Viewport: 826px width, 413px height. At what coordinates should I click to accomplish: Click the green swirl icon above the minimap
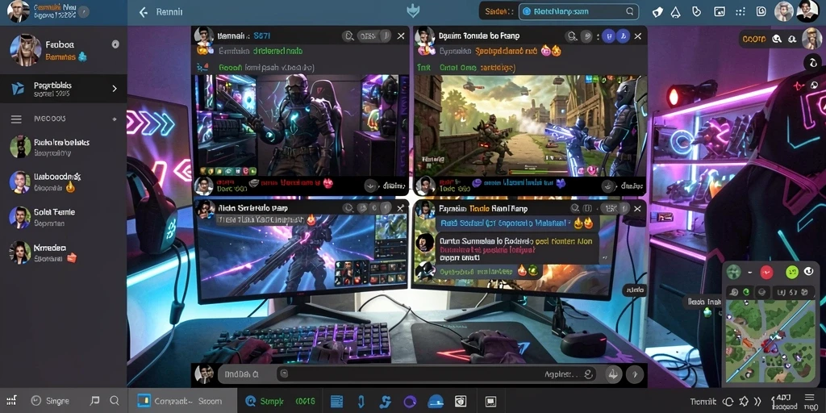coord(746,291)
